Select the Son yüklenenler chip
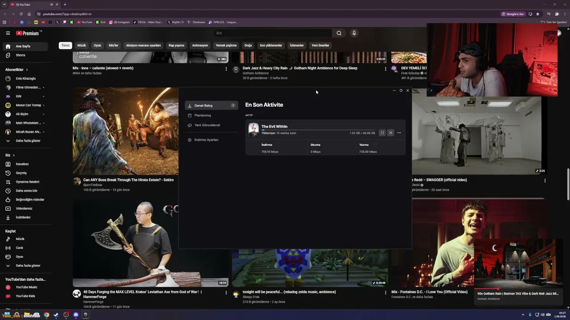Image resolution: width=570 pixels, height=320 pixels. pos(271,45)
